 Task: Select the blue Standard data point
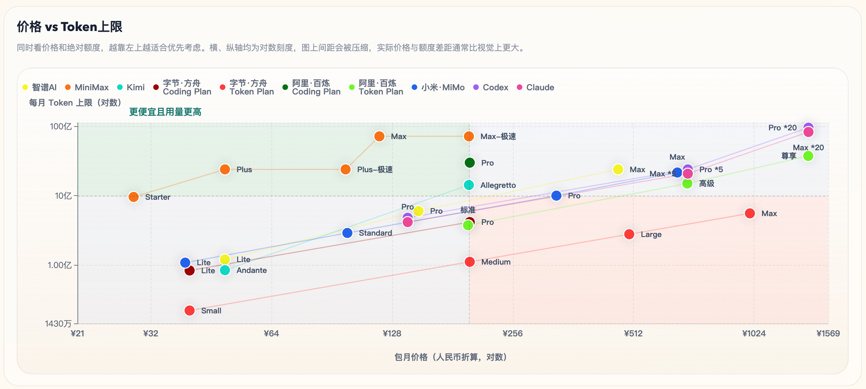pos(347,233)
